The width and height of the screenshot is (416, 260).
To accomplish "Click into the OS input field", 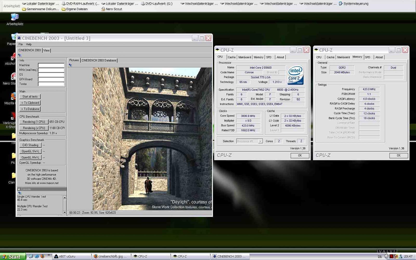I will click(51, 75).
